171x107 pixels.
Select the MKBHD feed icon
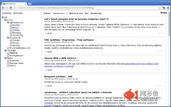click(8, 53)
